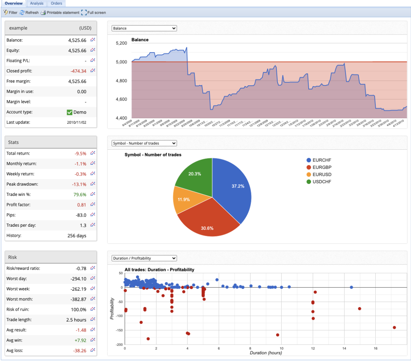Open chart icon for Total return

93,153
